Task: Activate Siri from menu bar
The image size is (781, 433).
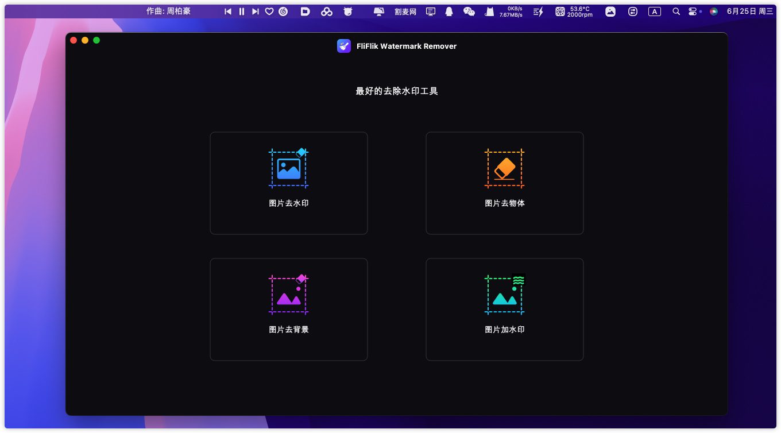Action: point(714,11)
